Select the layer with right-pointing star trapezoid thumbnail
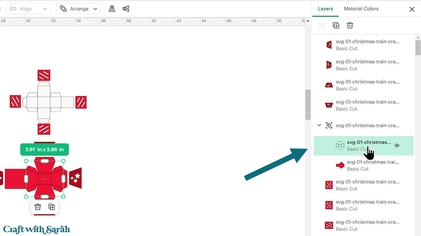Image resolution: width=421 pixels, height=236 pixels. 329,65
